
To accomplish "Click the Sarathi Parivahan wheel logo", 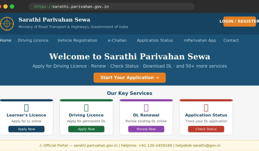I will [x=7, y=24].
